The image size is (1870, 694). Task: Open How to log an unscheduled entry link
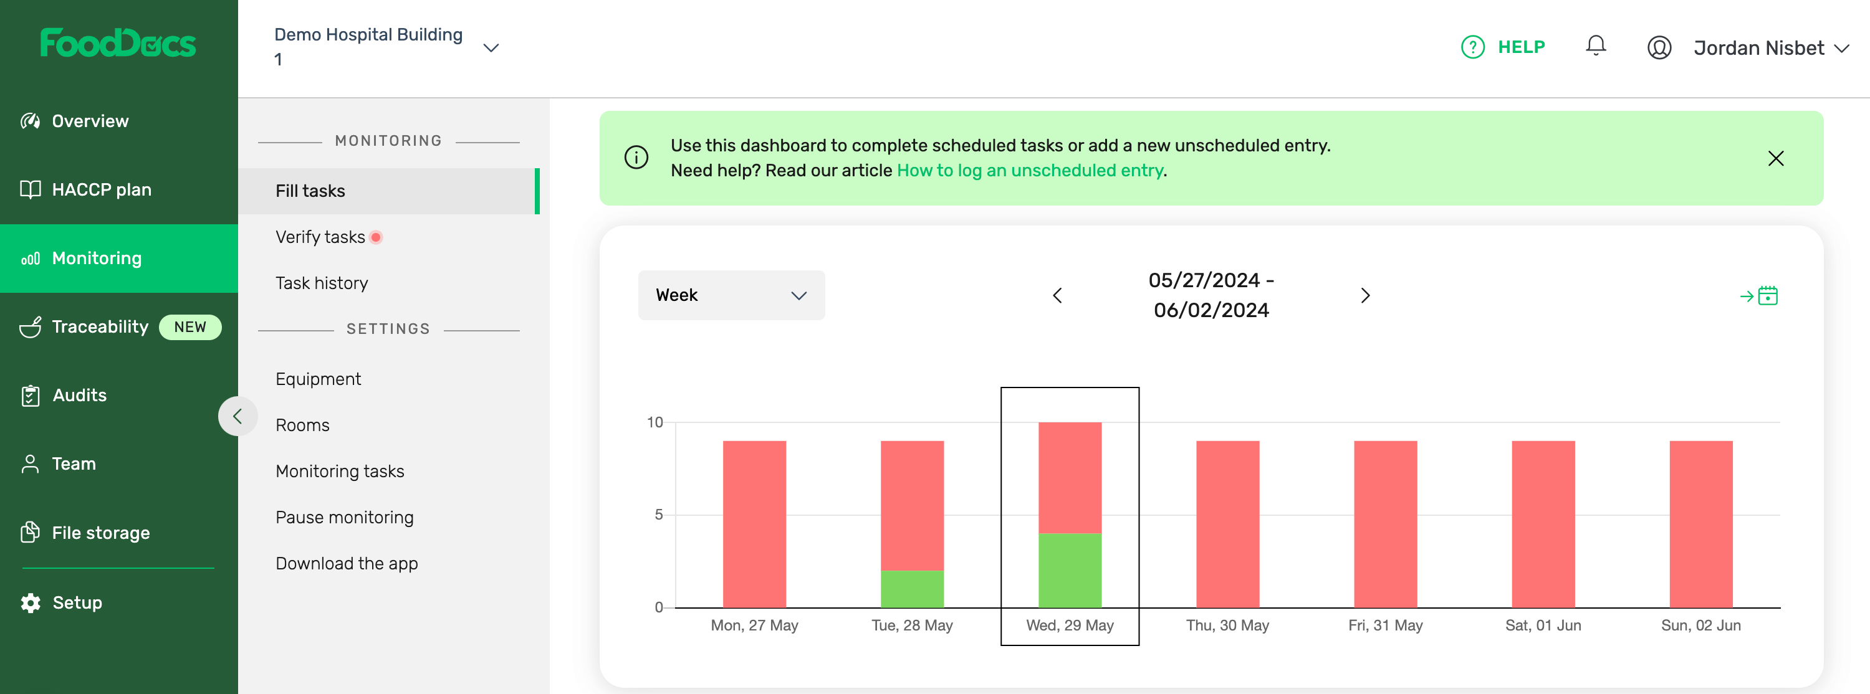(1029, 171)
